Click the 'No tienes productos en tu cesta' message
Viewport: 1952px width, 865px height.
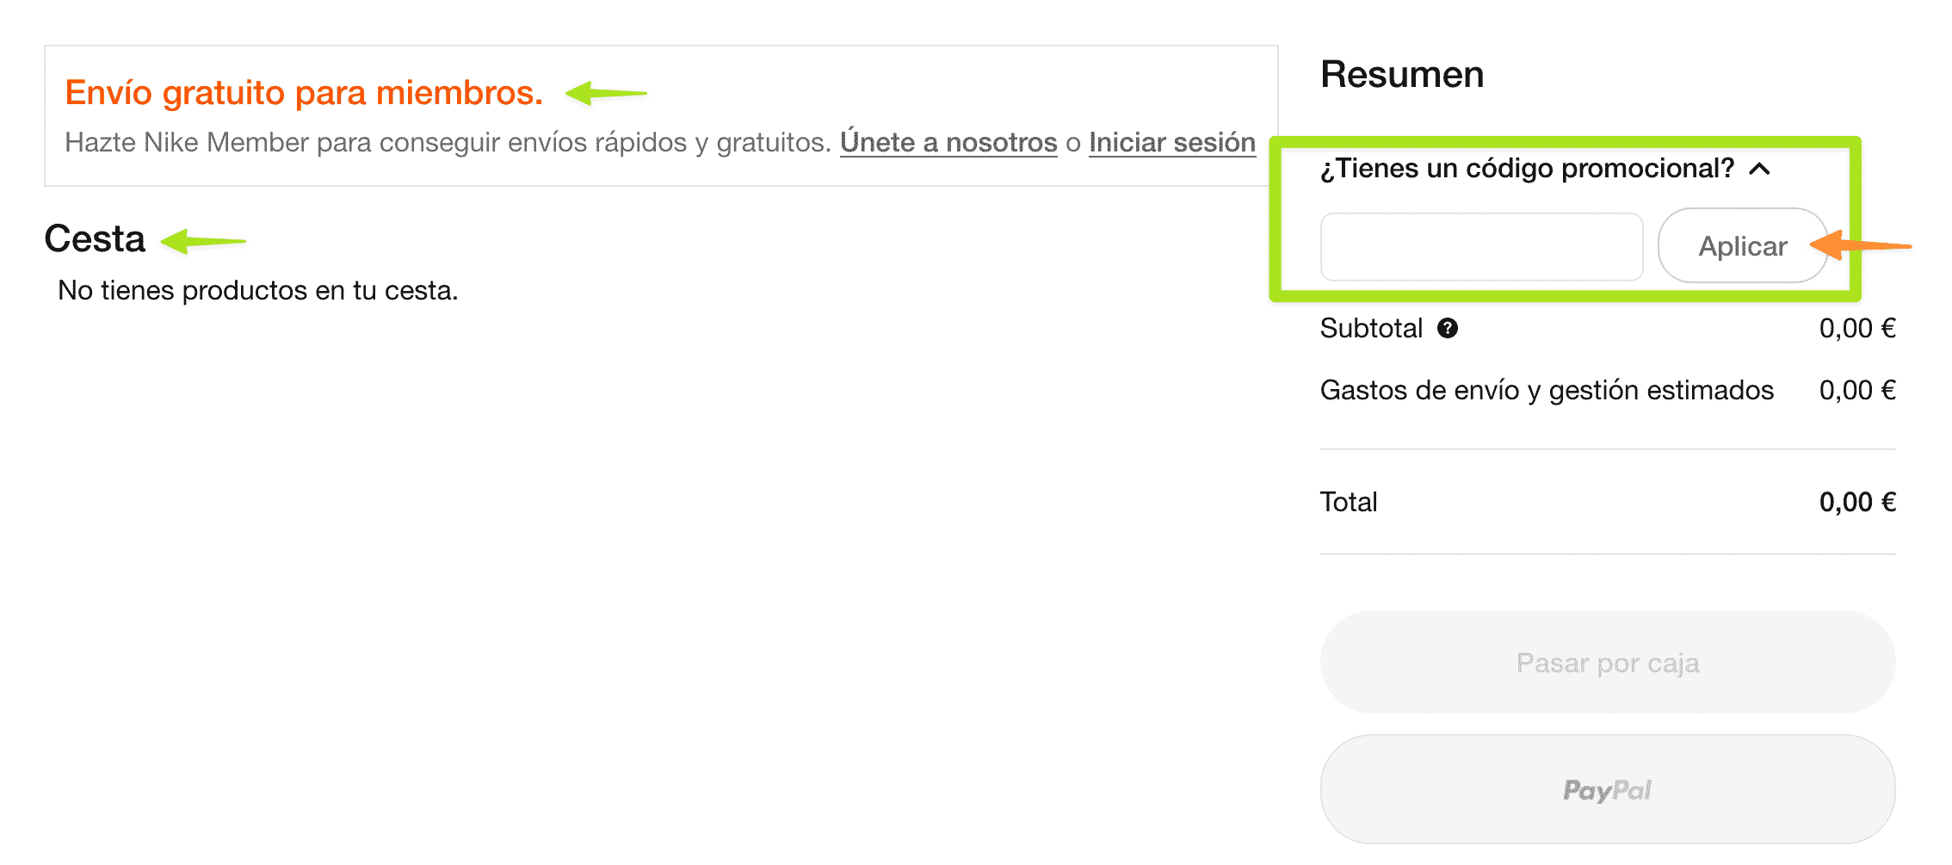point(257,291)
